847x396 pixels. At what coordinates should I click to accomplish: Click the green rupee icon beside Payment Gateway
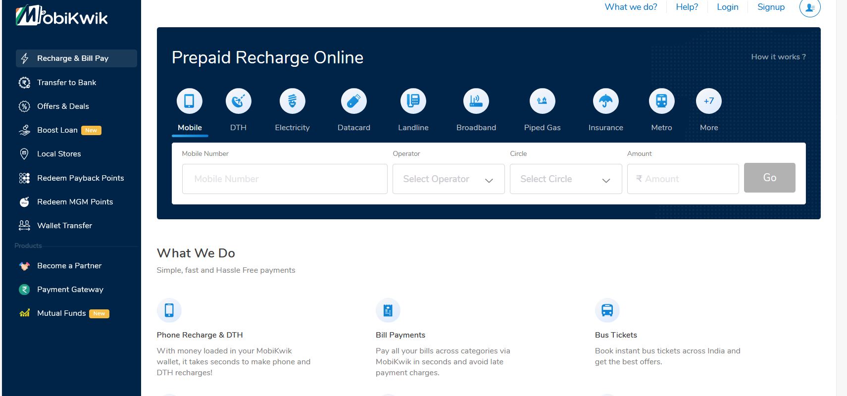coord(24,290)
